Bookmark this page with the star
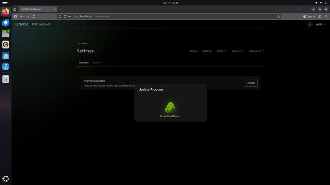The height and width of the screenshot is (185, 330). pos(278,16)
